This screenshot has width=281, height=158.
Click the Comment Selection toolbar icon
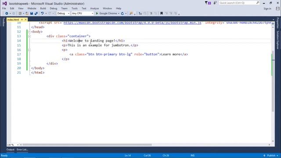tap(151, 14)
